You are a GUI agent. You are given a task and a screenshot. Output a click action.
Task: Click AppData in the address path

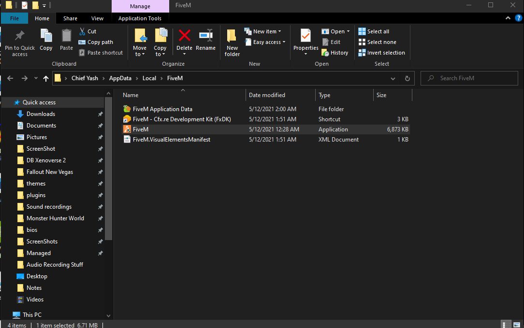[x=120, y=78]
